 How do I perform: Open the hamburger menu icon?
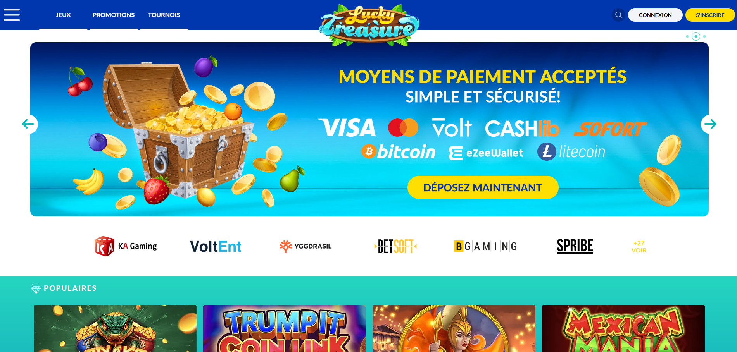click(x=12, y=15)
